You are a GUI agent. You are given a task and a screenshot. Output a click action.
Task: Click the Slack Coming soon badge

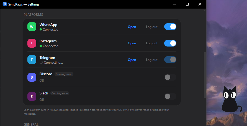tap(60, 93)
